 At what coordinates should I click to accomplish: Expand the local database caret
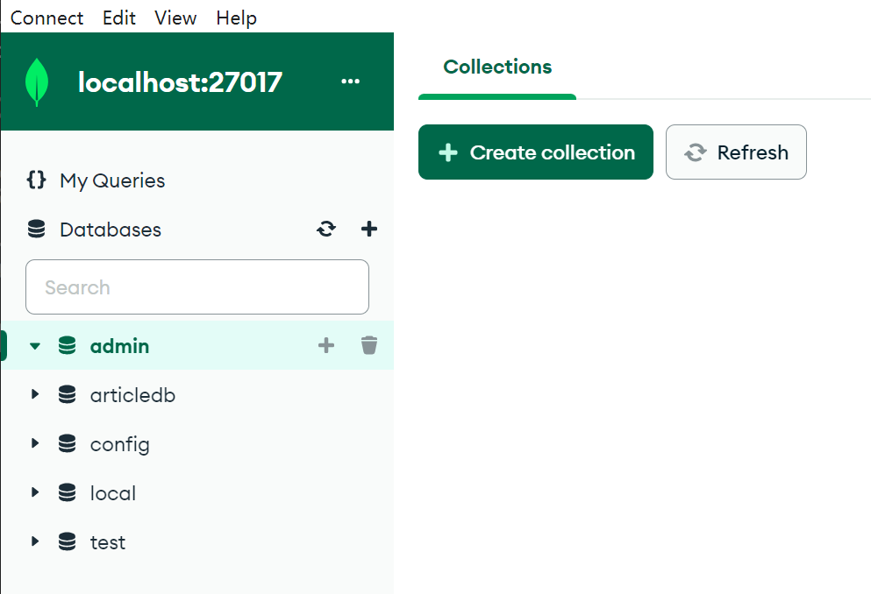coord(35,493)
